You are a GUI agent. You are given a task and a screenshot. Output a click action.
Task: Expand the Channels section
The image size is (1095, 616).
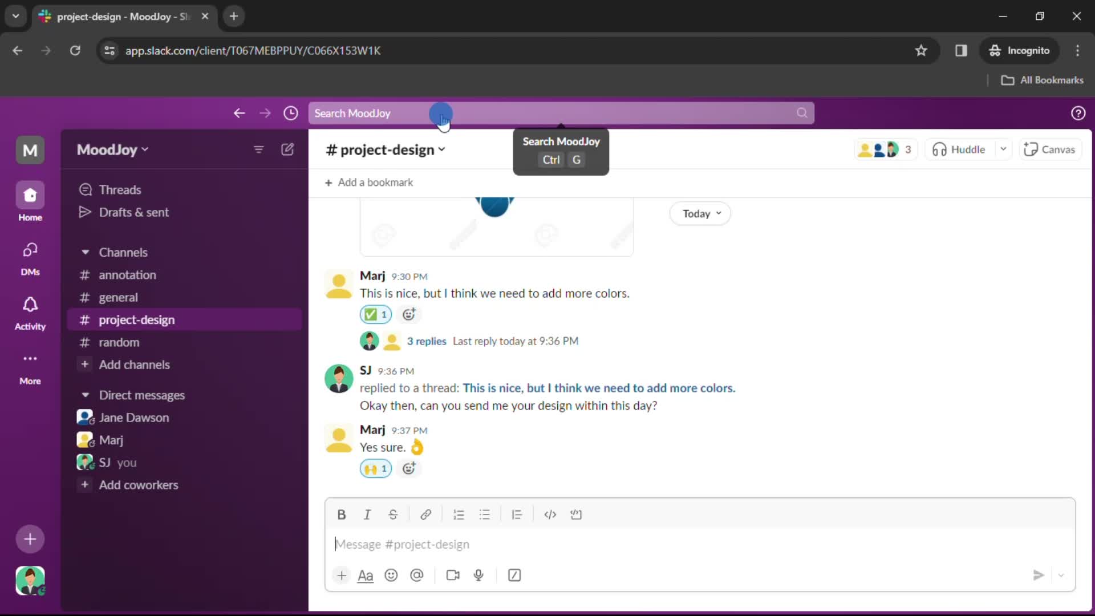(x=84, y=252)
